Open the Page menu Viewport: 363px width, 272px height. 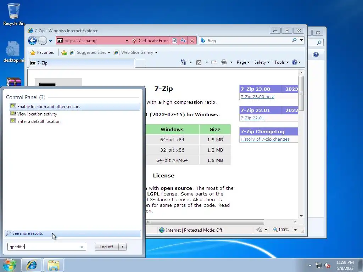click(x=243, y=62)
